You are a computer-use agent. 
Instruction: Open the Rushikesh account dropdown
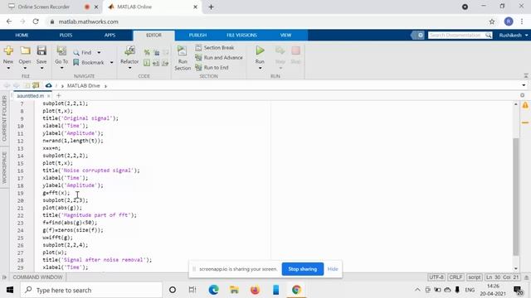pyautogui.click(x=513, y=35)
